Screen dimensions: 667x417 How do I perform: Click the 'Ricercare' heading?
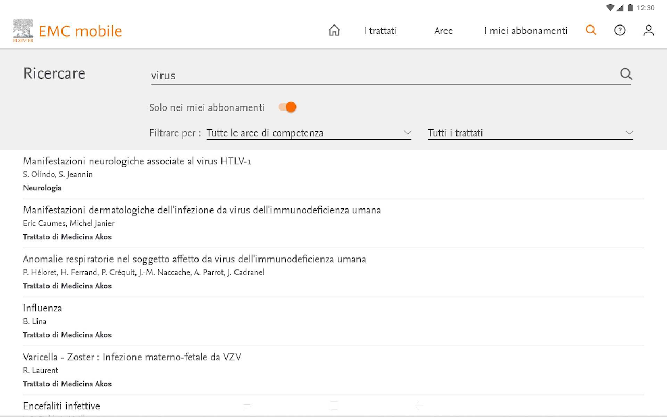pos(54,73)
